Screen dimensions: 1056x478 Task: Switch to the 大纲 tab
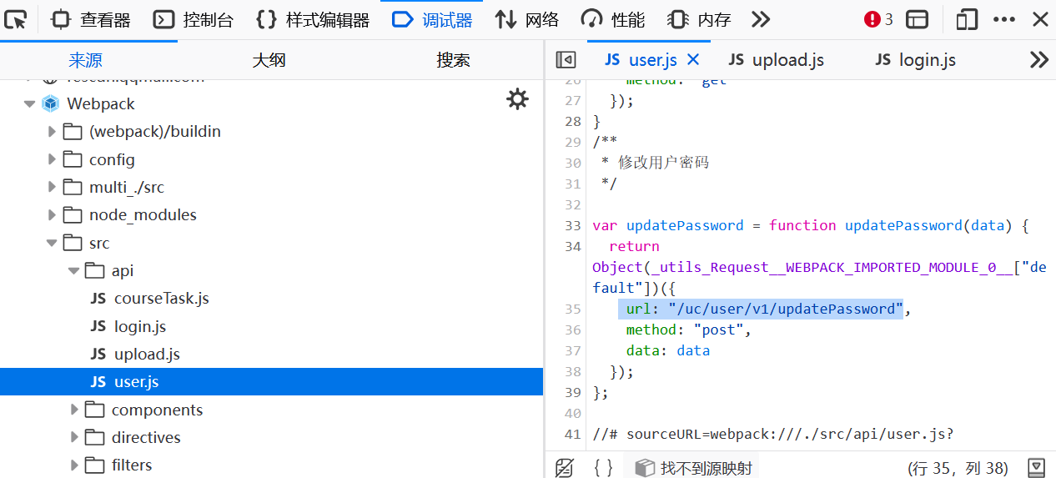coord(269,60)
